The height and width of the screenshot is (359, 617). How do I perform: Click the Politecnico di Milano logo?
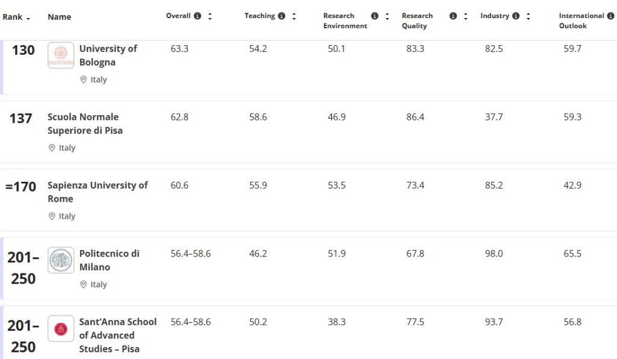pos(61,260)
